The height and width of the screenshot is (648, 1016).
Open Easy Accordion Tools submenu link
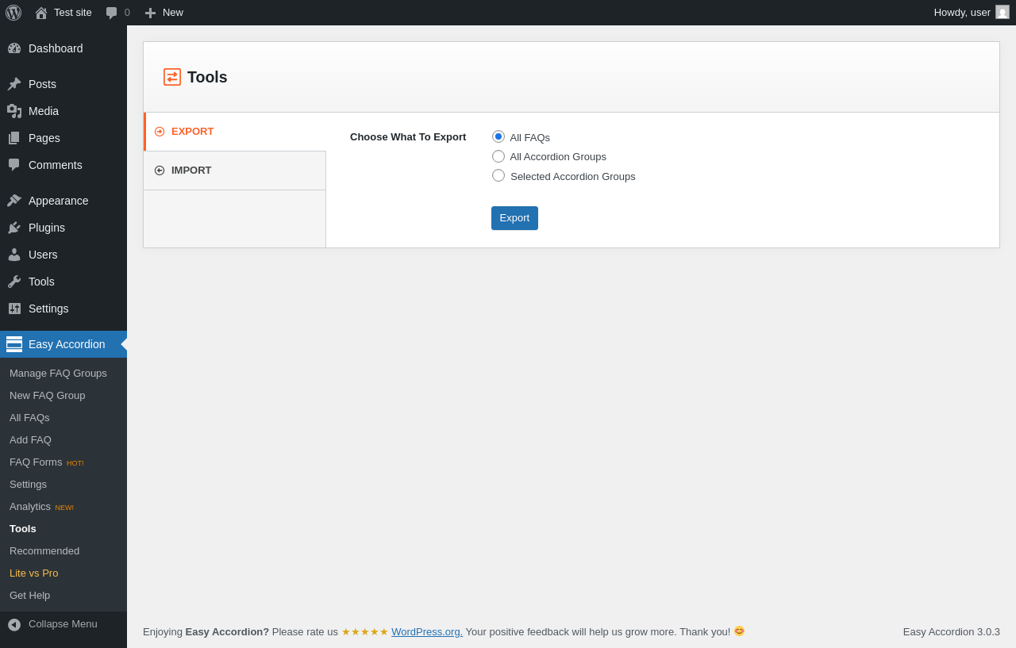click(x=23, y=529)
